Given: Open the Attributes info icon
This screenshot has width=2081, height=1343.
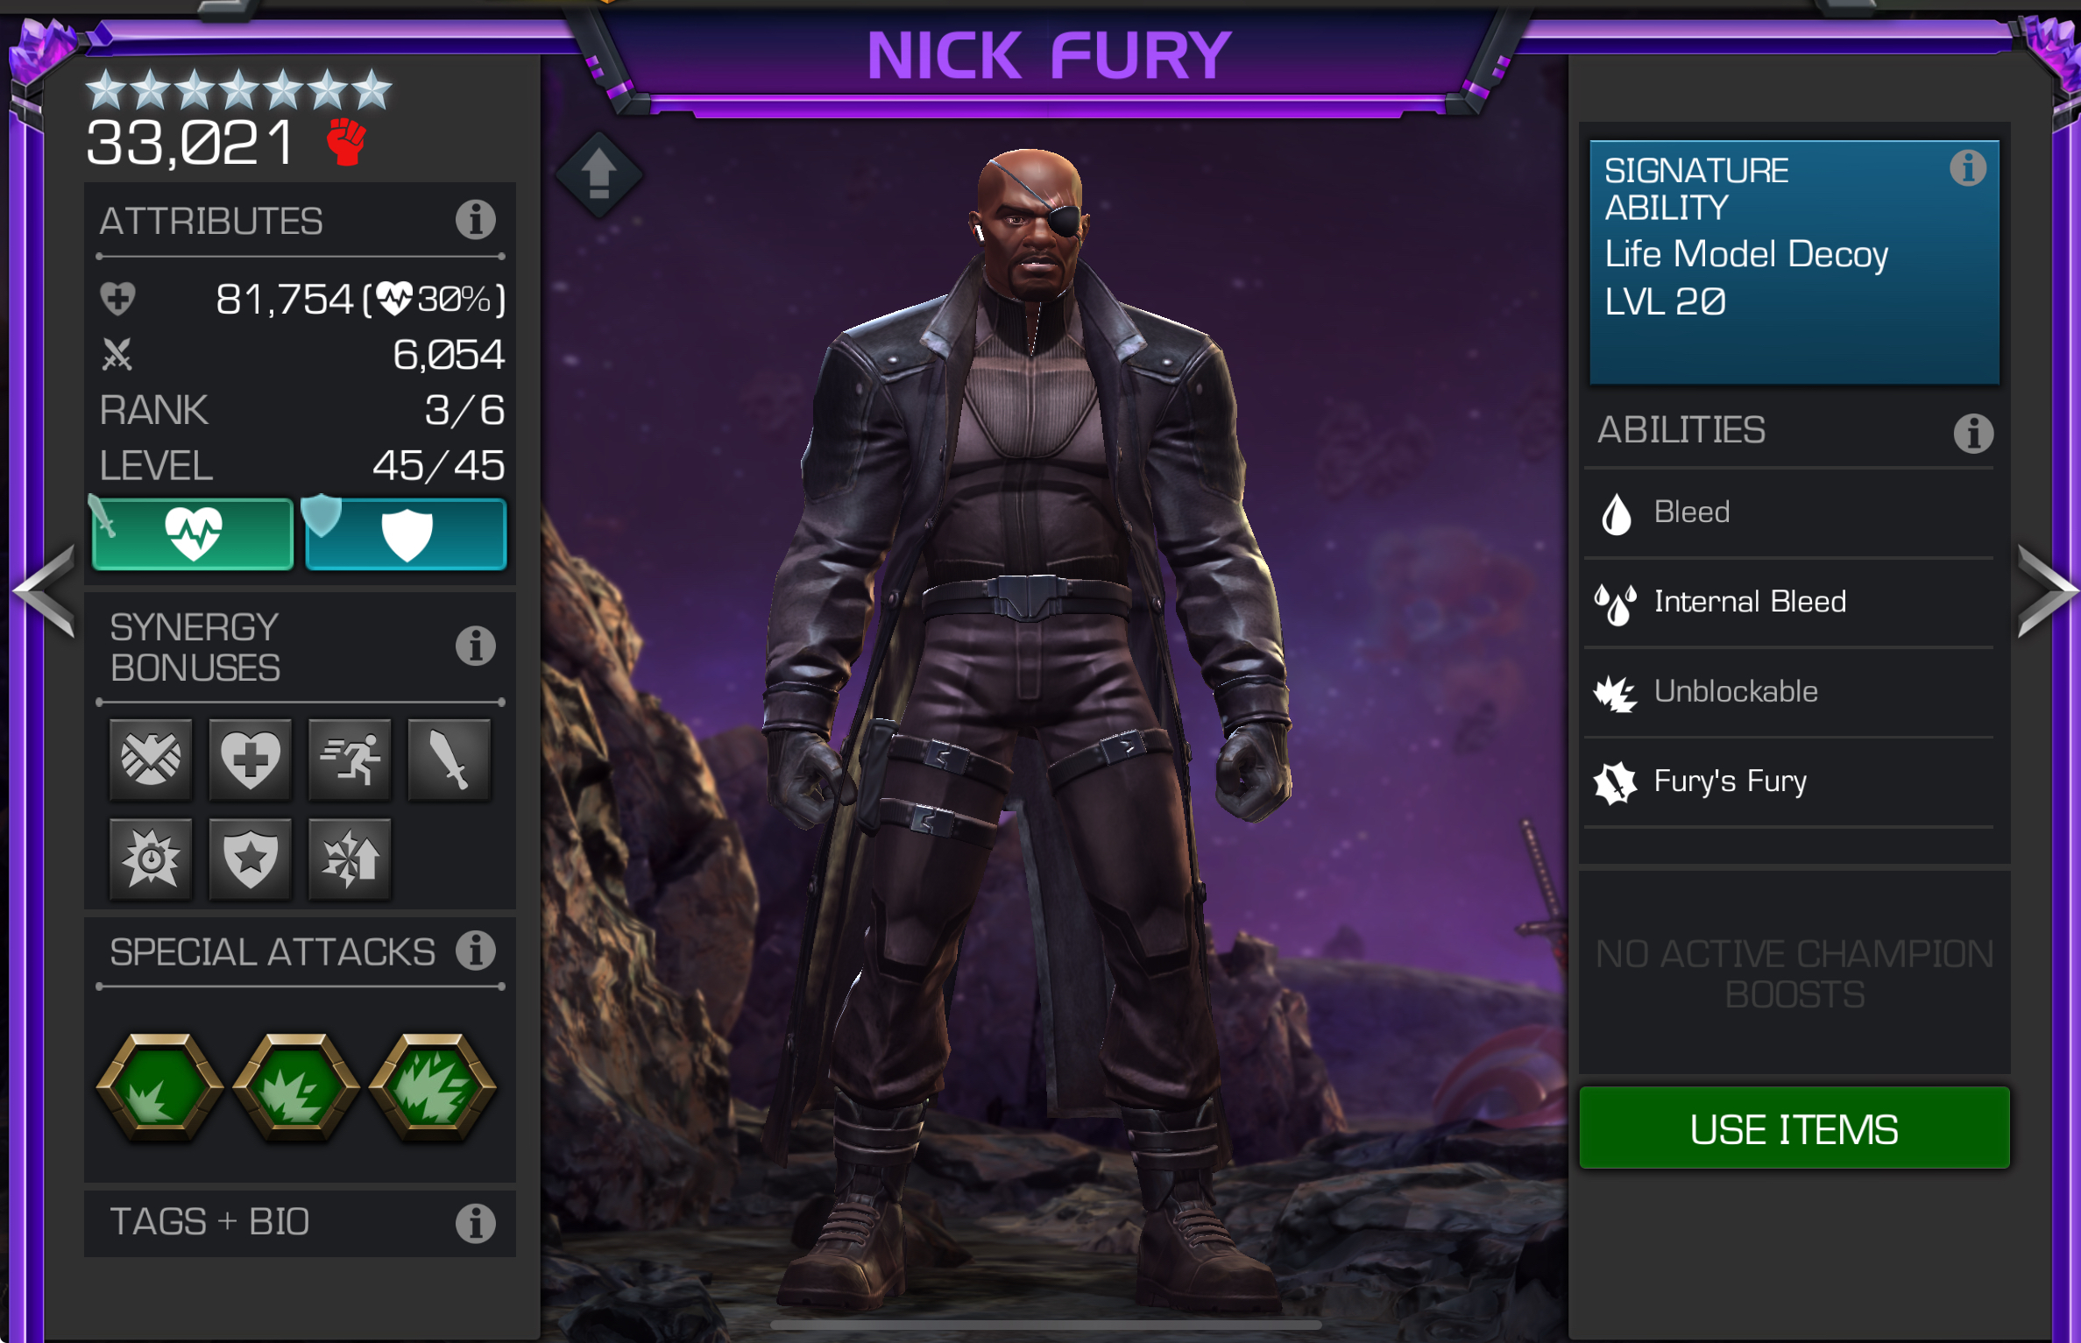Looking at the screenshot, I should point(475,220).
